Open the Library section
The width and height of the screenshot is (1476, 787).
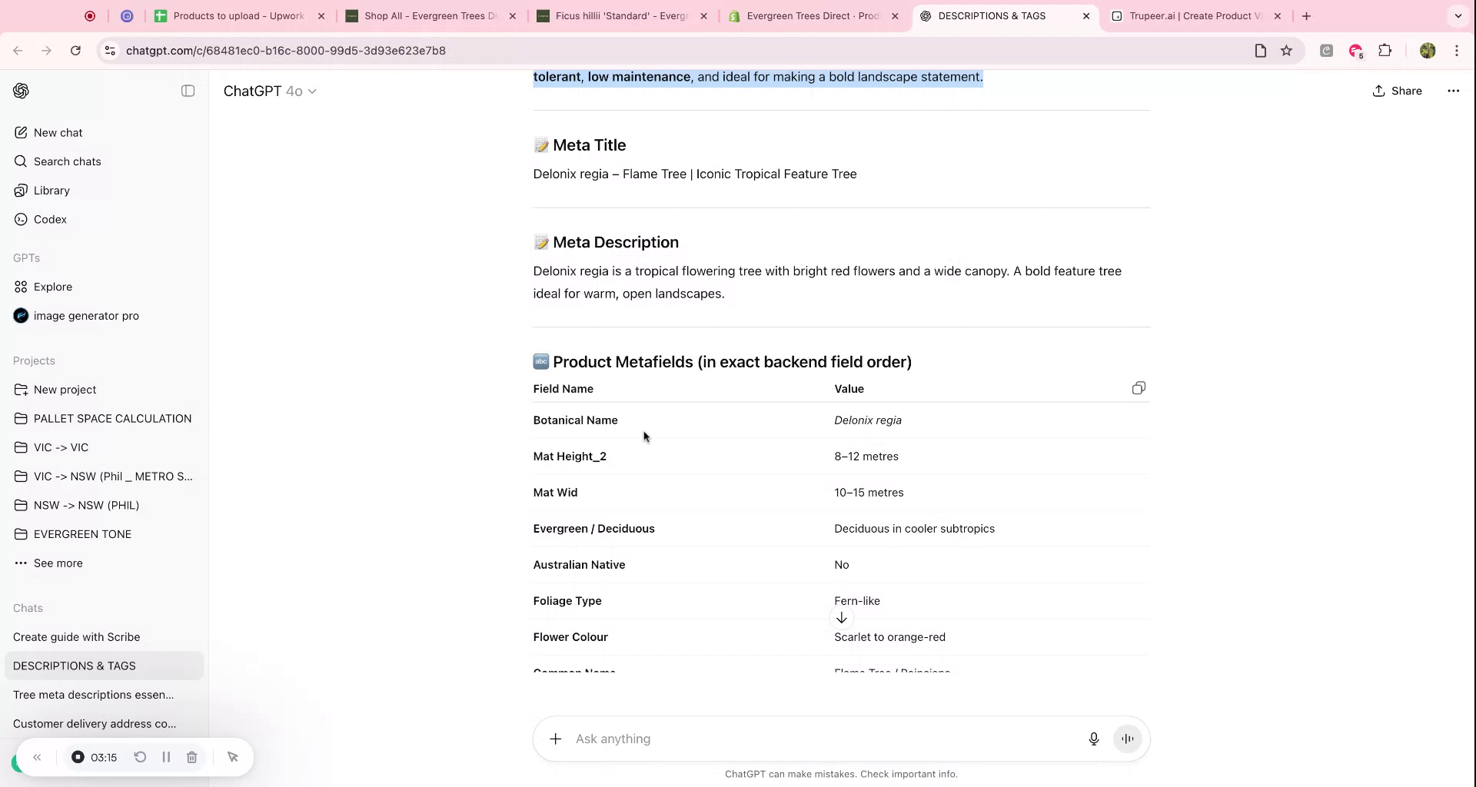pyautogui.click(x=52, y=190)
